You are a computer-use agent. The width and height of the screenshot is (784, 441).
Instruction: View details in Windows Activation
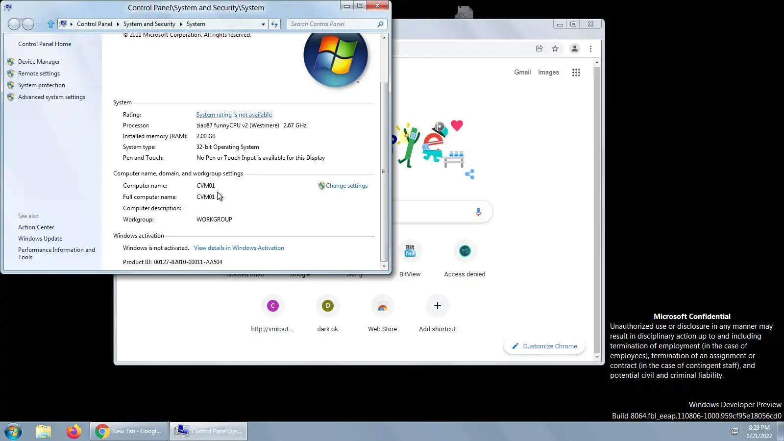(239, 248)
